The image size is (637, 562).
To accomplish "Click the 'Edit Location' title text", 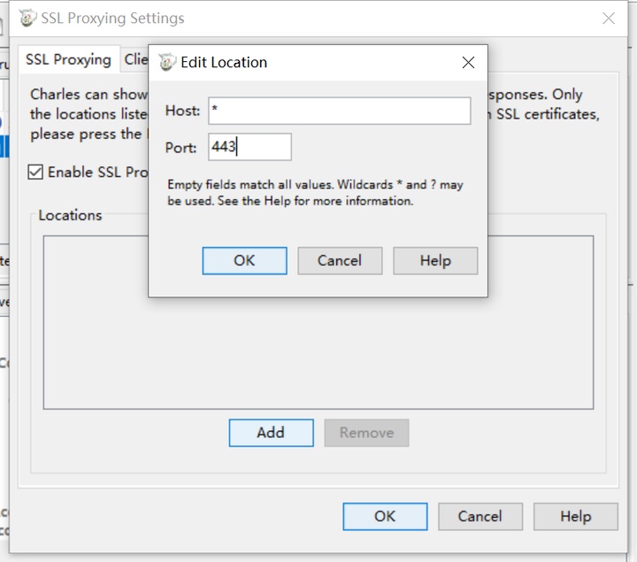I will coord(224,62).
